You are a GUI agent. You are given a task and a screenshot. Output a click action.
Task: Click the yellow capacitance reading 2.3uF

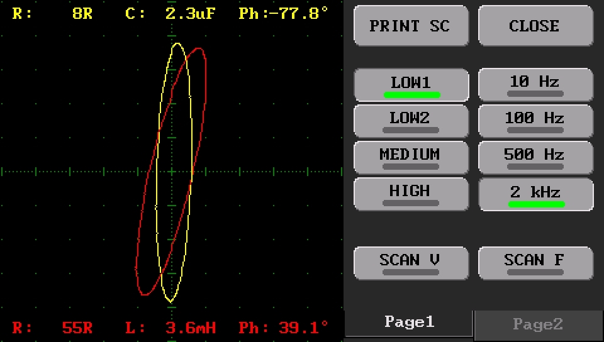click(x=190, y=13)
